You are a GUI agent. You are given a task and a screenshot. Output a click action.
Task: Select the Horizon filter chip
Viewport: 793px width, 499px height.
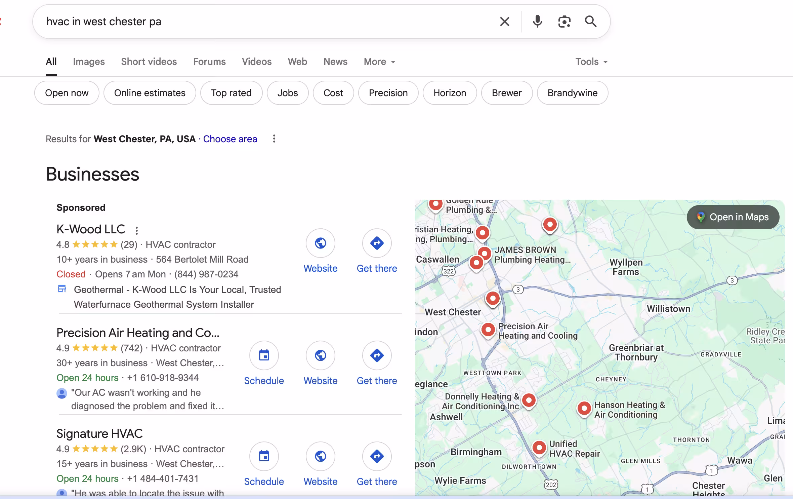click(450, 93)
